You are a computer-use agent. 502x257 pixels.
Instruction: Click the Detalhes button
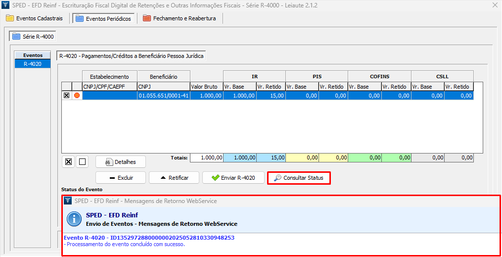point(120,162)
